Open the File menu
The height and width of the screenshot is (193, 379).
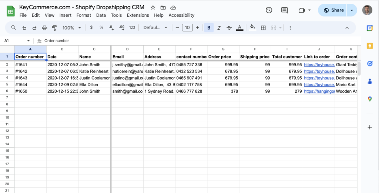point(23,15)
